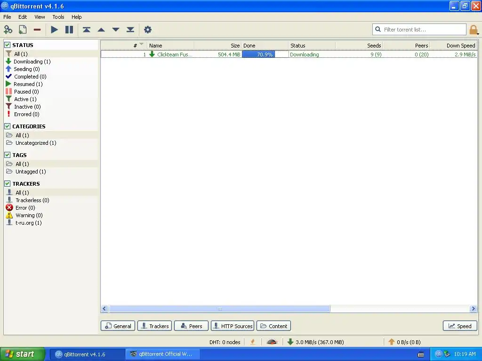Toggle the STATUS section checkbox
482x361 pixels.
[x=8, y=45]
